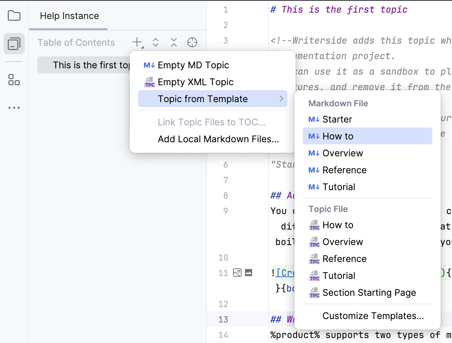Click the expand all topics icon

click(x=155, y=42)
